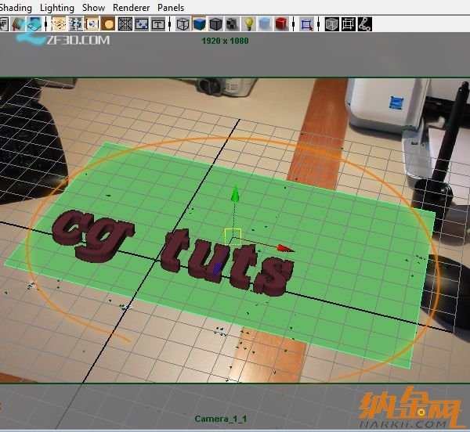This screenshot has width=470, height=432.
Task: Switch to wireframe display cube icon
Action: pos(183,24)
